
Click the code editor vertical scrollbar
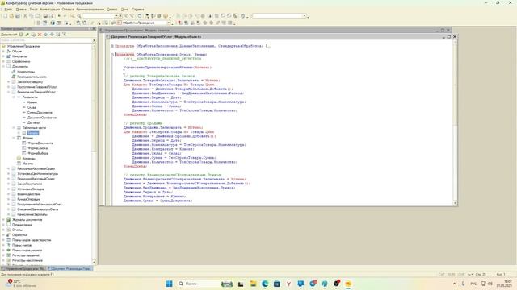(456, 123)
